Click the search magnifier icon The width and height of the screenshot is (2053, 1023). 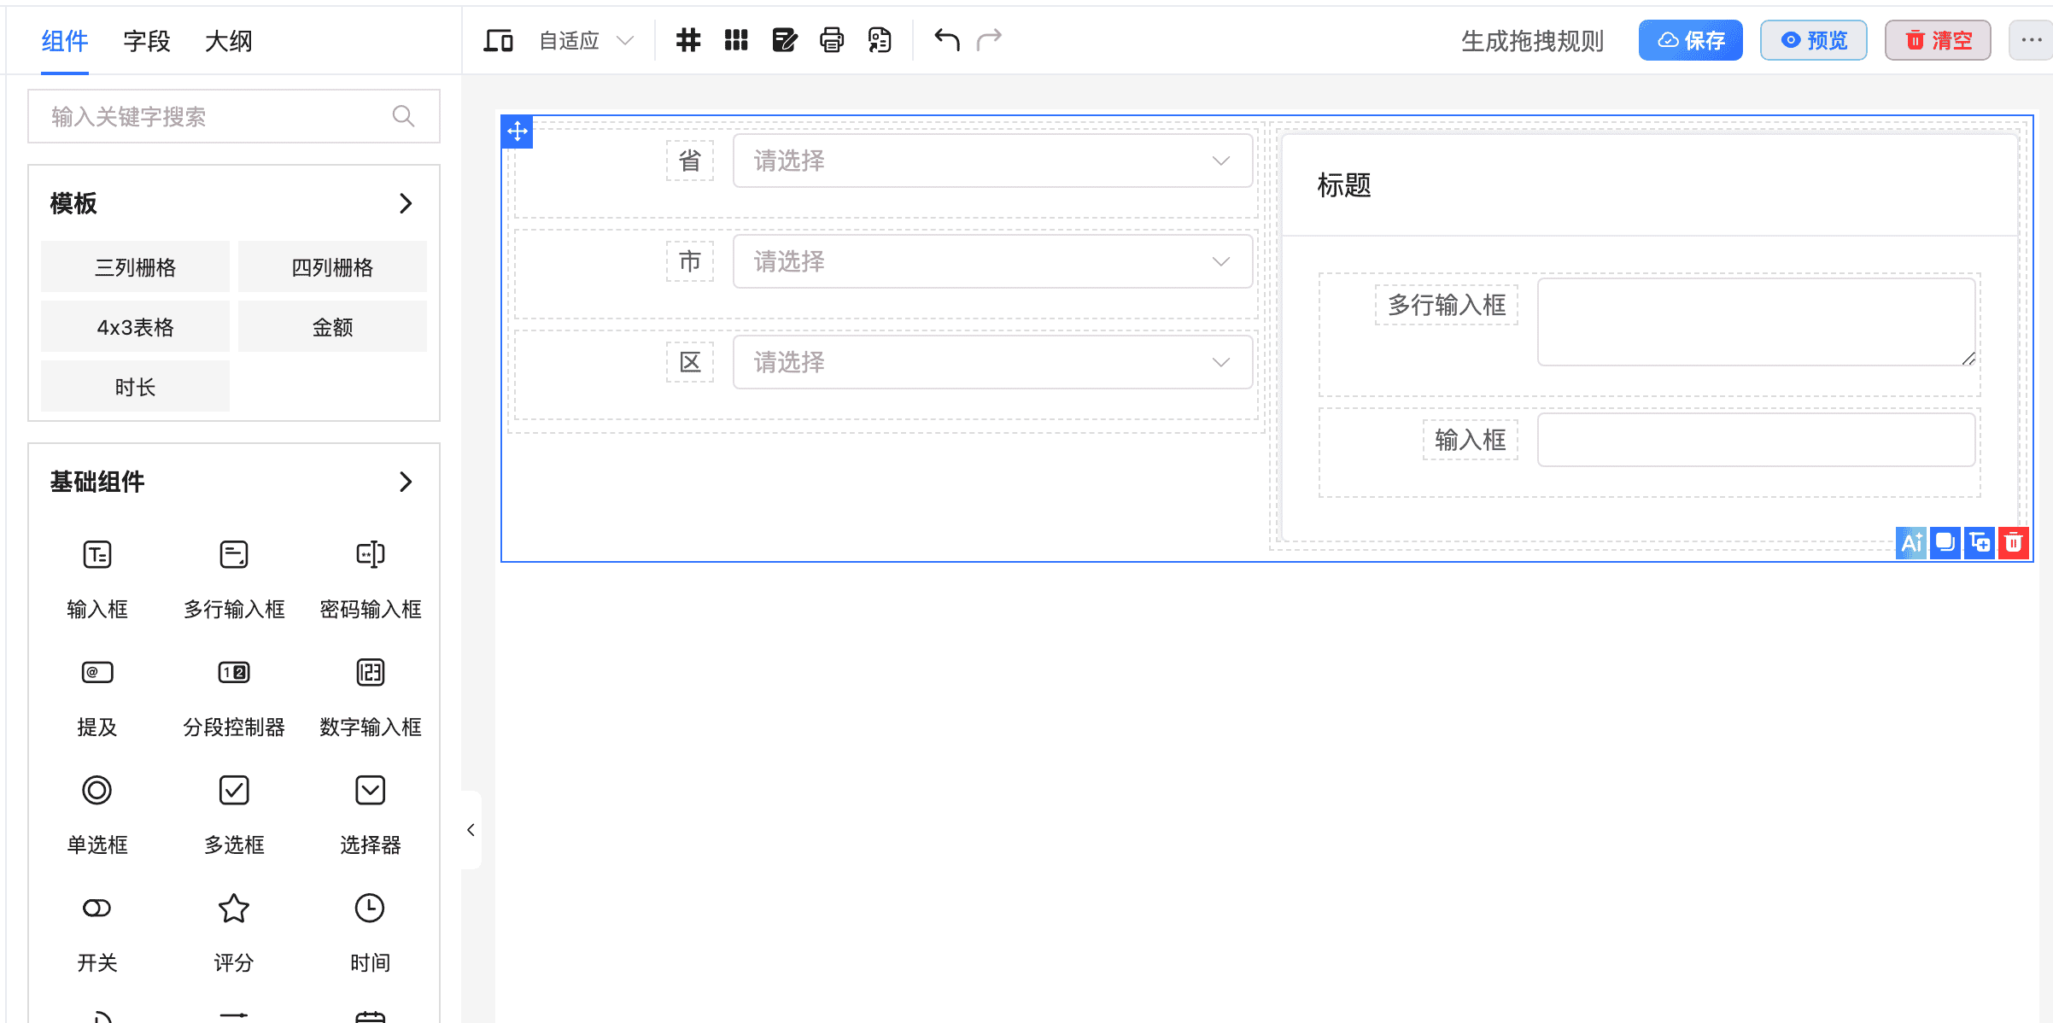(403, 116)
